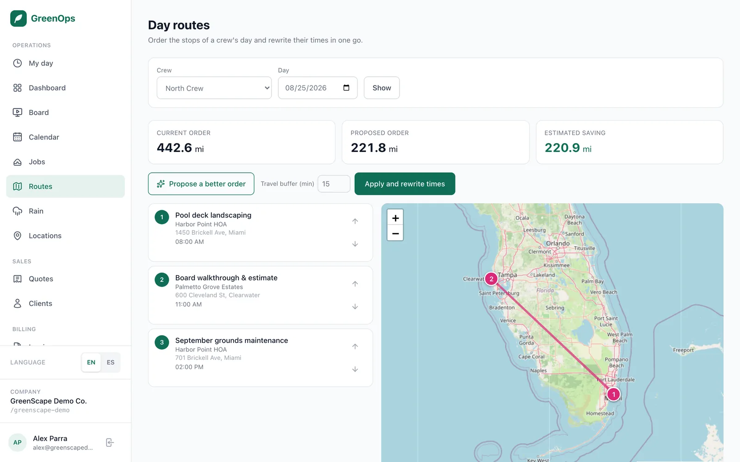Click the Board presentation icon

pyautogui.click(x=18, y=112)
